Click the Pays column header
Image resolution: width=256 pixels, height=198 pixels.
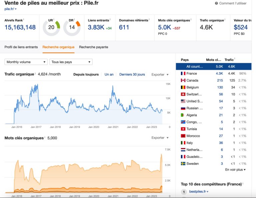(185, 60)
